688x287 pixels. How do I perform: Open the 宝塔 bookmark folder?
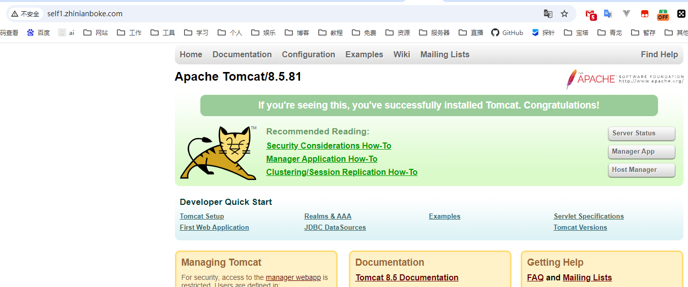576,32
